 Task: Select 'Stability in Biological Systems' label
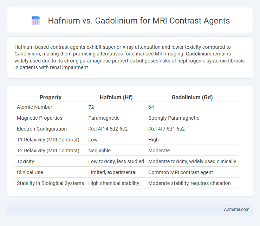tap(50, 183)
